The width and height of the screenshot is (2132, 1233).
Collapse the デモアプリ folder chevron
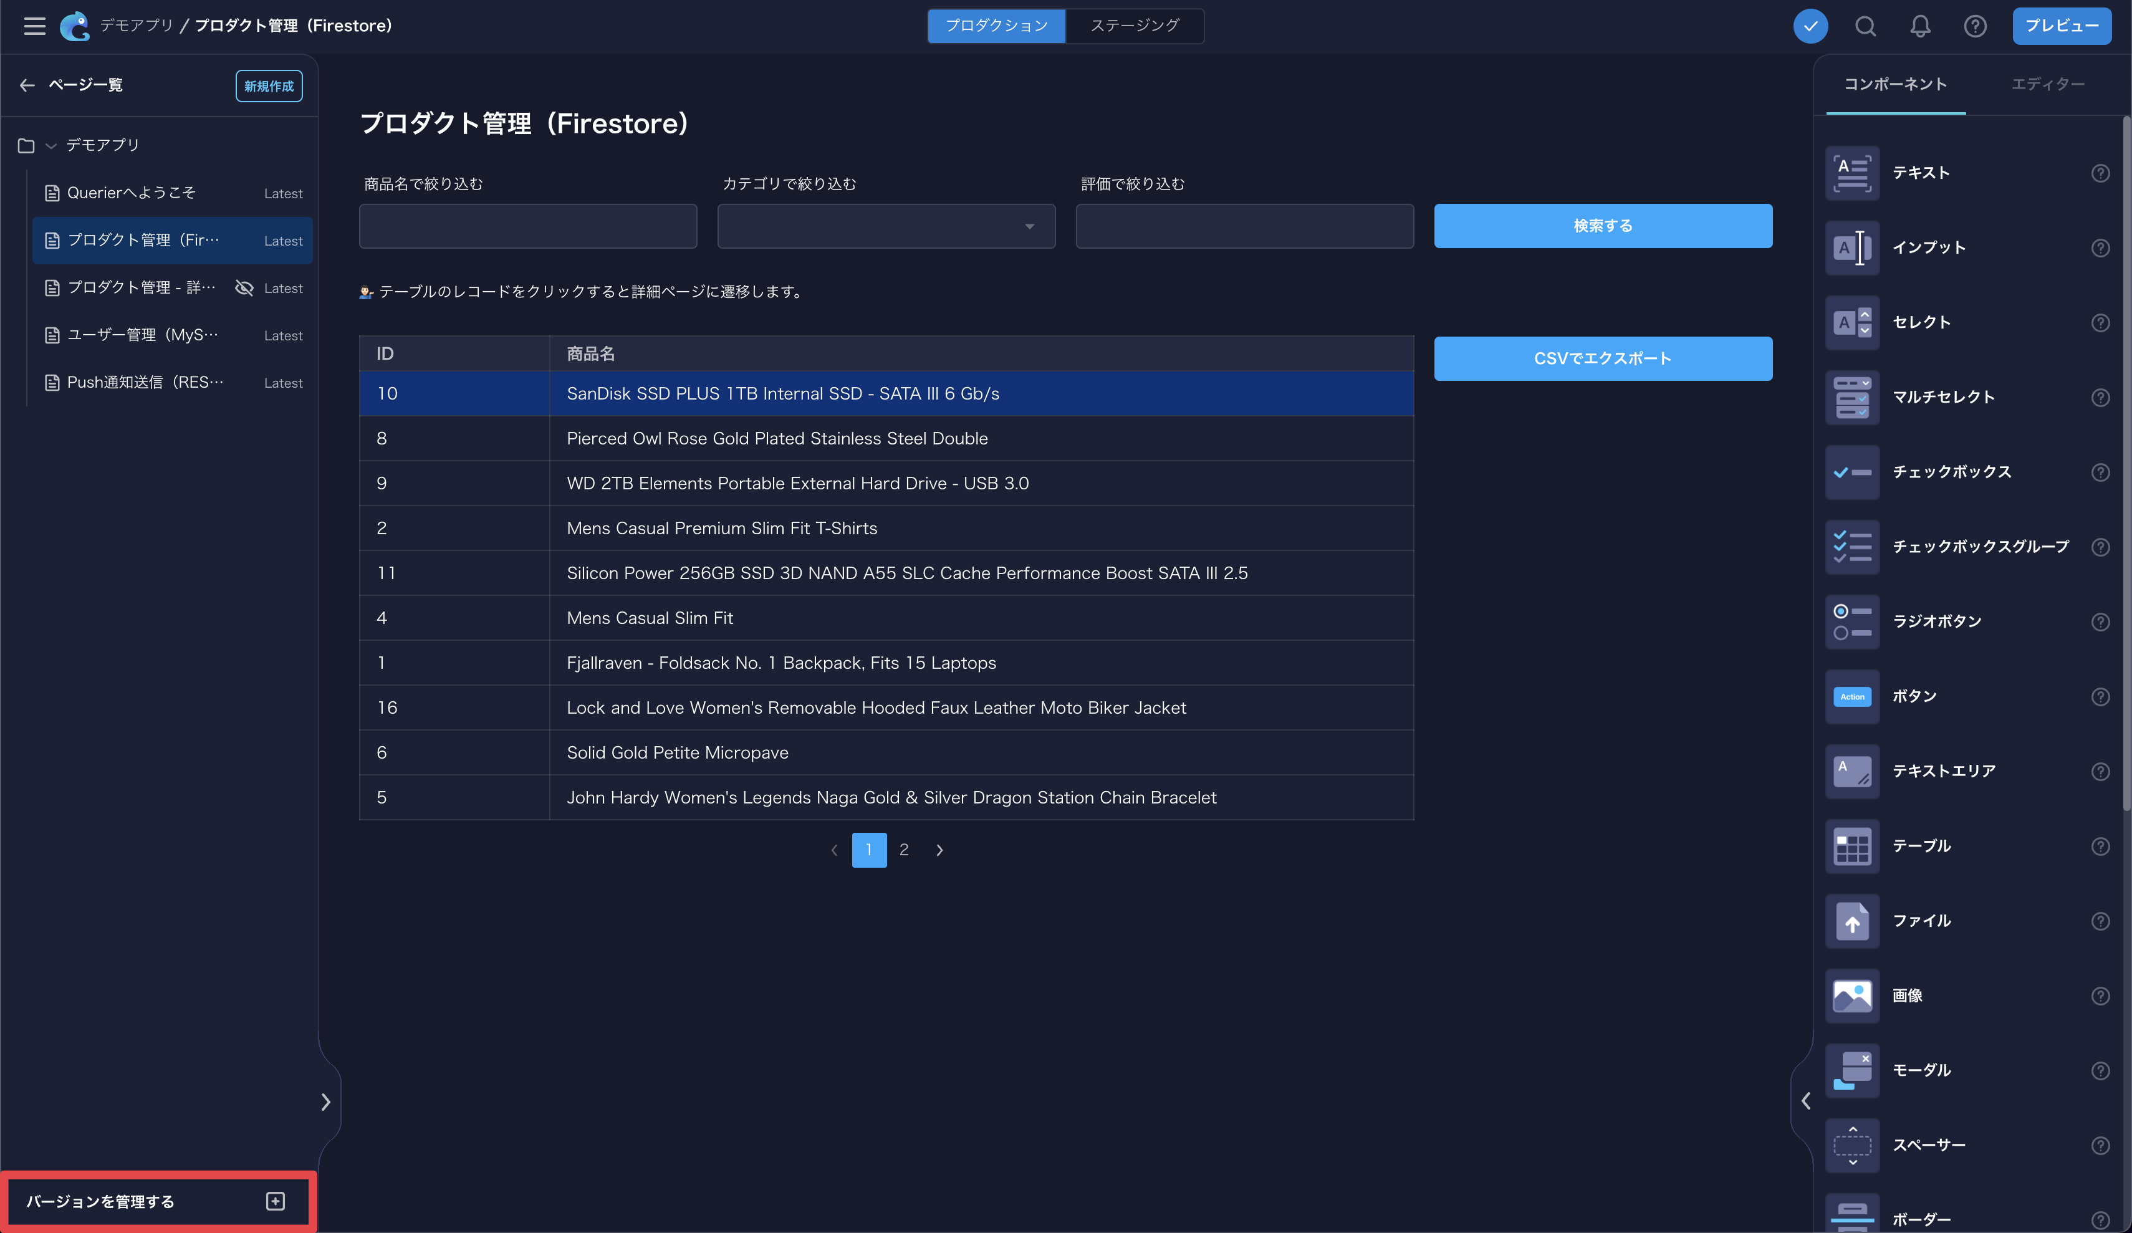click(x=50, y=146)
